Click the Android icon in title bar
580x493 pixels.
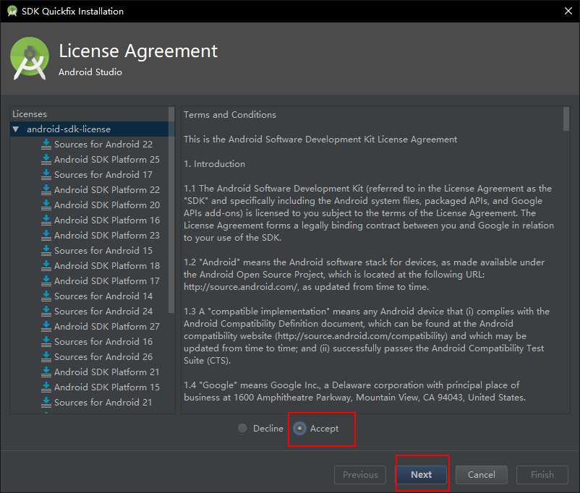point(12,11)
